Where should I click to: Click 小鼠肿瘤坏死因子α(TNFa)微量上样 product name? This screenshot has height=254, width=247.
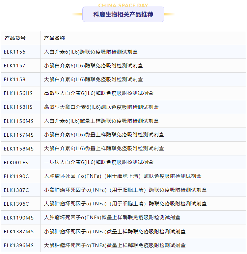point(115,231)
